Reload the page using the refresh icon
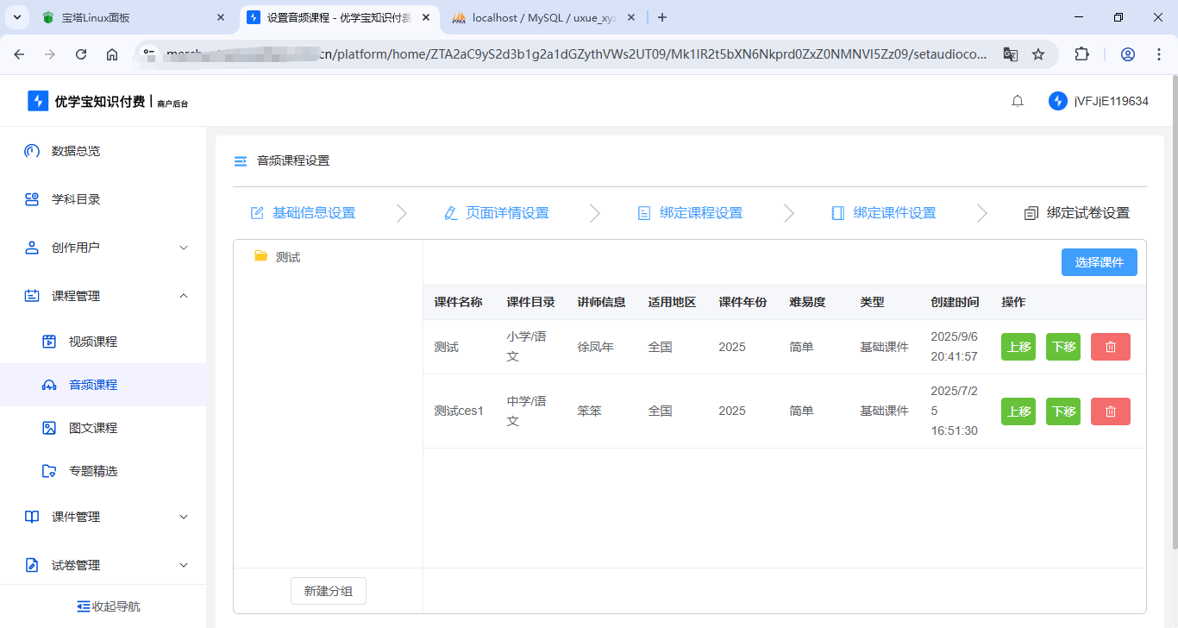This screenshot has width=1178, height=628. [81, 54]
